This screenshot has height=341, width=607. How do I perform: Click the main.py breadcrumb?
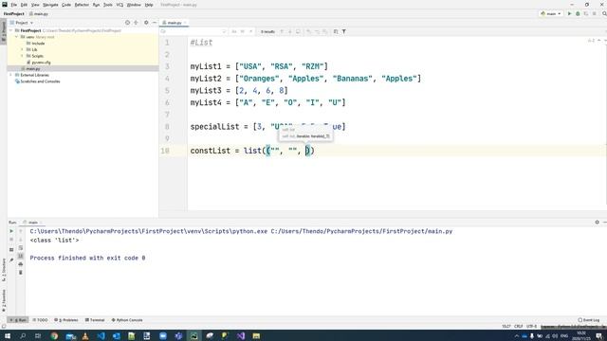39,14
